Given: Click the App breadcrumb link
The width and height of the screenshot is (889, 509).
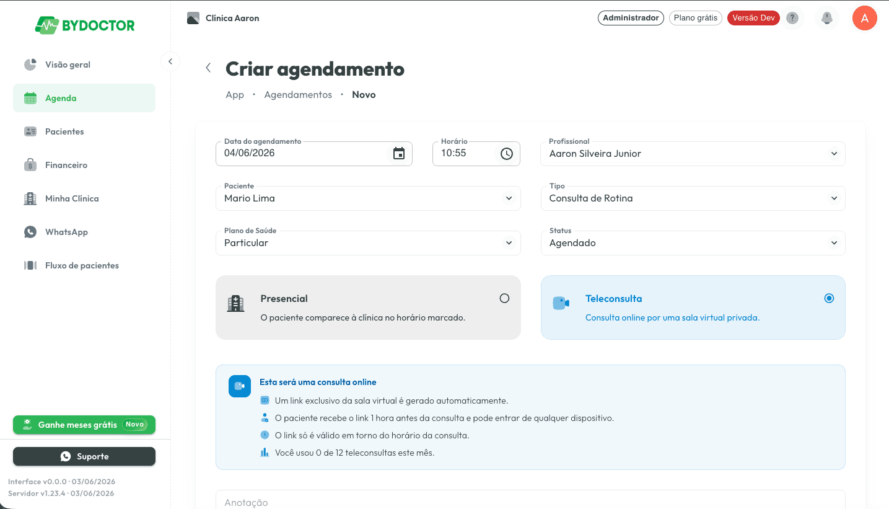Looking at the screenshot, I should (235, 95).
